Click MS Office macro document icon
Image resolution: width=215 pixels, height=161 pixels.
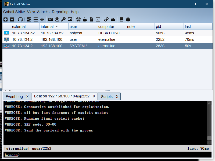pos(91,19)
